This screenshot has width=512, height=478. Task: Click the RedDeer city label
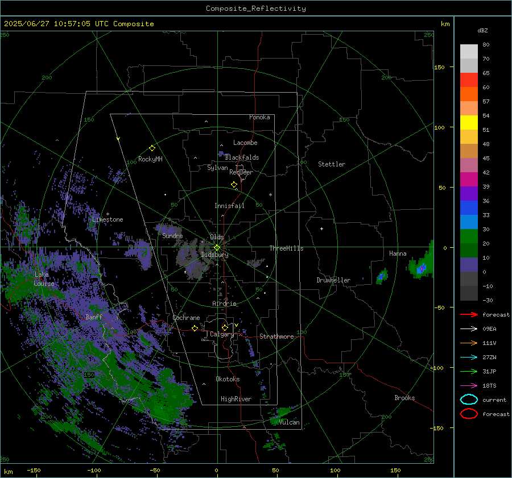pos(241,172)
